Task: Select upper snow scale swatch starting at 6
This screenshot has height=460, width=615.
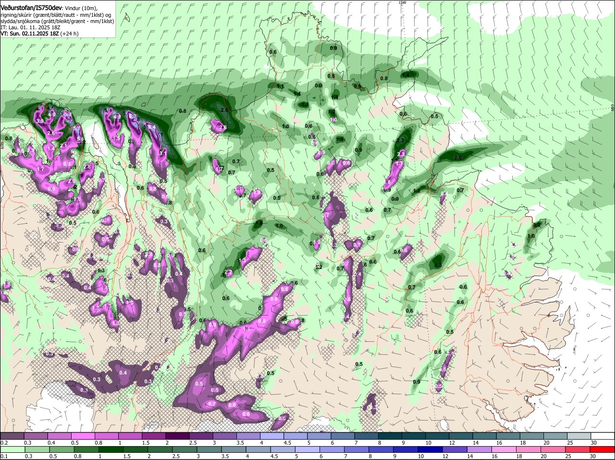Action: pyautogui.click(x=343, y=436)
